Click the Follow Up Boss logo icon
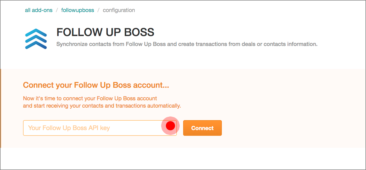The height and width of the screenshot is (170, 366). pyautogui.click(x=36, y=39)
